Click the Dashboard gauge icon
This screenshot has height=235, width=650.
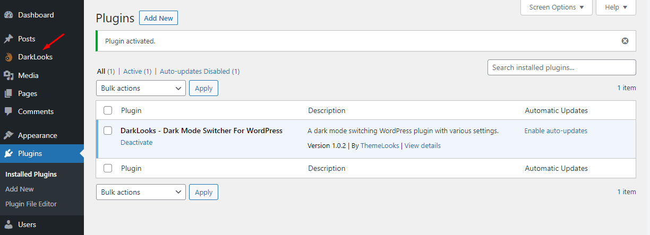coord(8,15)
